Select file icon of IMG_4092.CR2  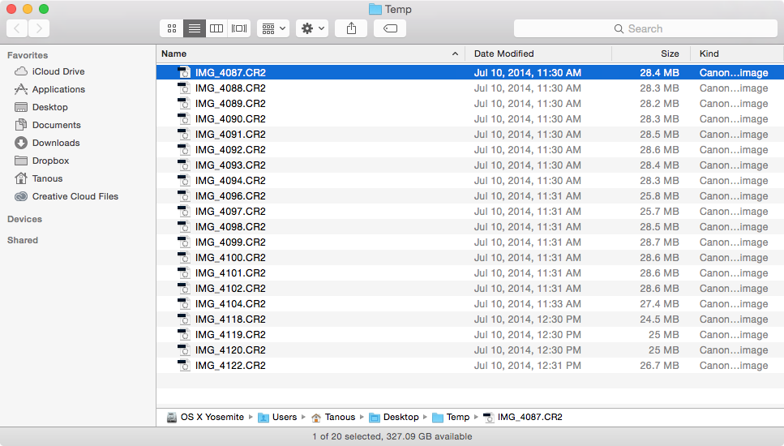click(184, 149)
